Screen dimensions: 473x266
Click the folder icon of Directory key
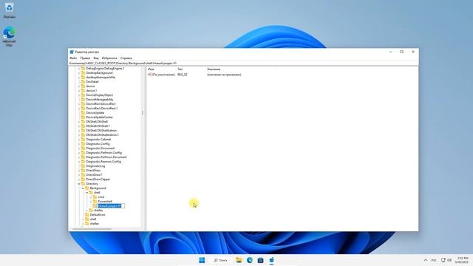(x=83, y=184)
